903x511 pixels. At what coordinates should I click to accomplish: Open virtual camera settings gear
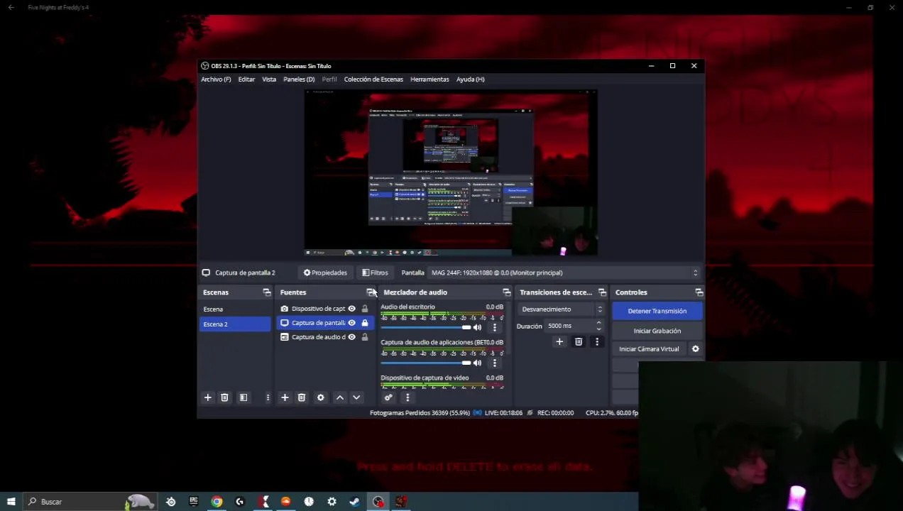tap(696, 348)
